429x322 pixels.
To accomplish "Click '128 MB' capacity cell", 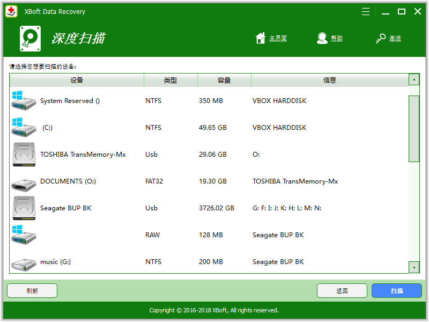I will [211, 235].
